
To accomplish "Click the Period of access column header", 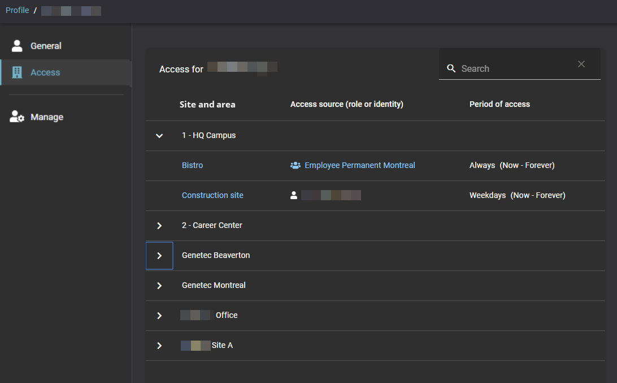I will (x=499, y=104).
